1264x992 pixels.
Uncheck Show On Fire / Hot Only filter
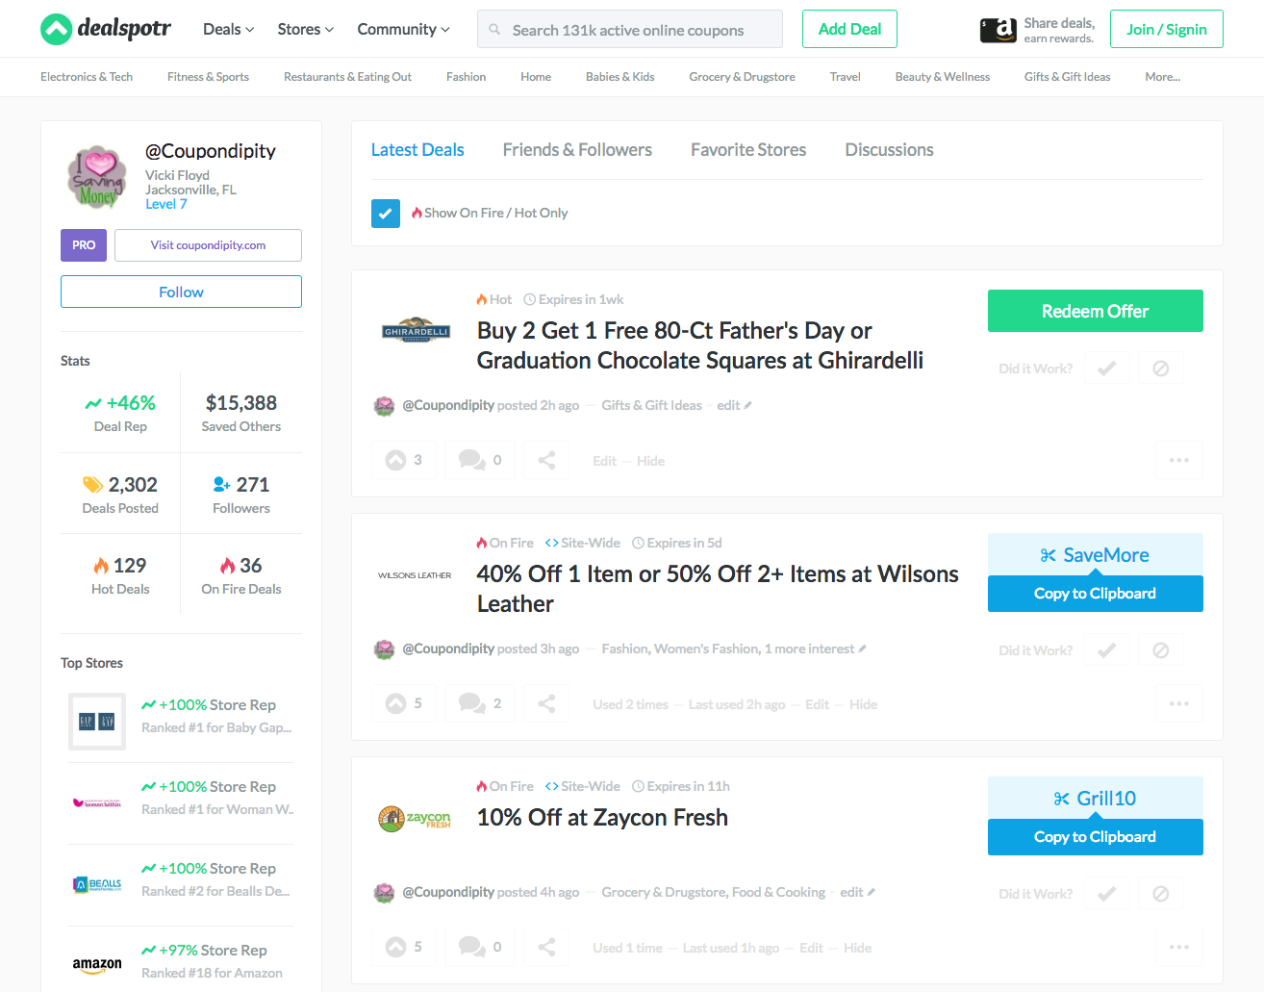coord(385,214)
